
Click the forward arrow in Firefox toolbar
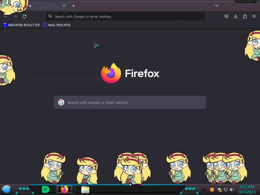point(15,17)
